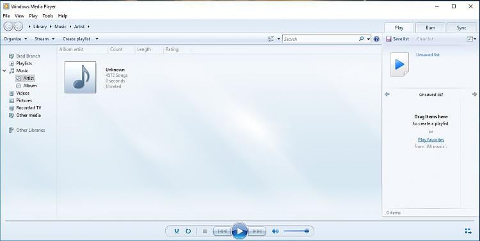Click Save list button
Screen dimensions: 480x241
pyautogui.click(x=397, y=39)
